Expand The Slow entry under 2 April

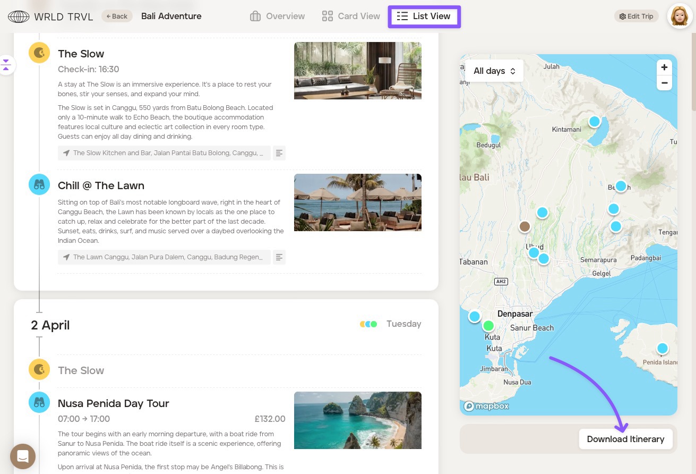[x=81, y=370]
